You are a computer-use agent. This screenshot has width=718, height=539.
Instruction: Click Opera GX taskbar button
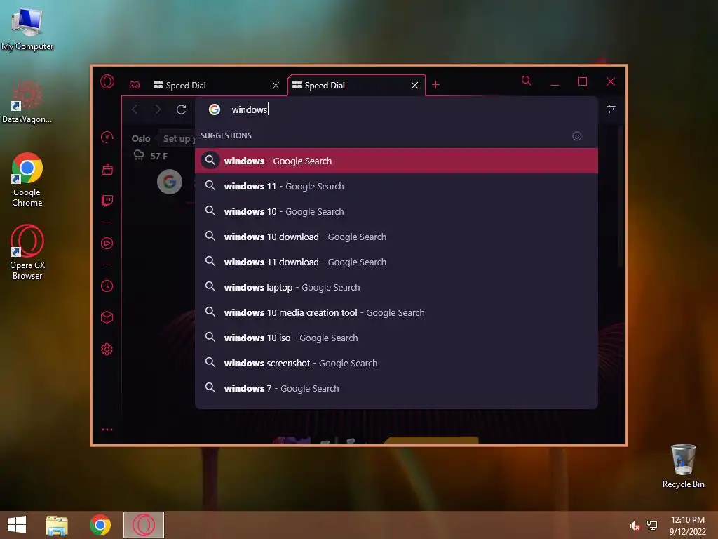point(144,525)
